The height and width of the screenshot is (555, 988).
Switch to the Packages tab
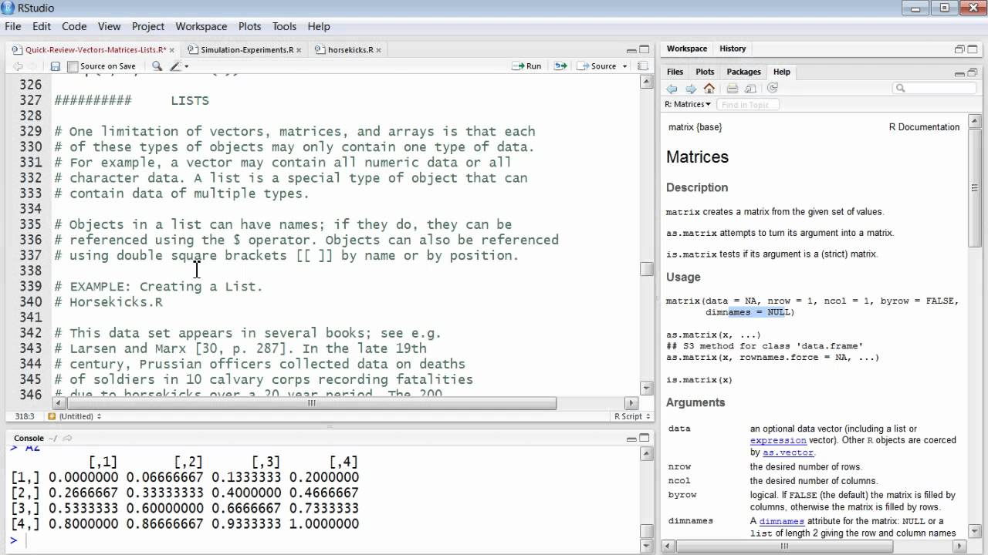[744, 72]
